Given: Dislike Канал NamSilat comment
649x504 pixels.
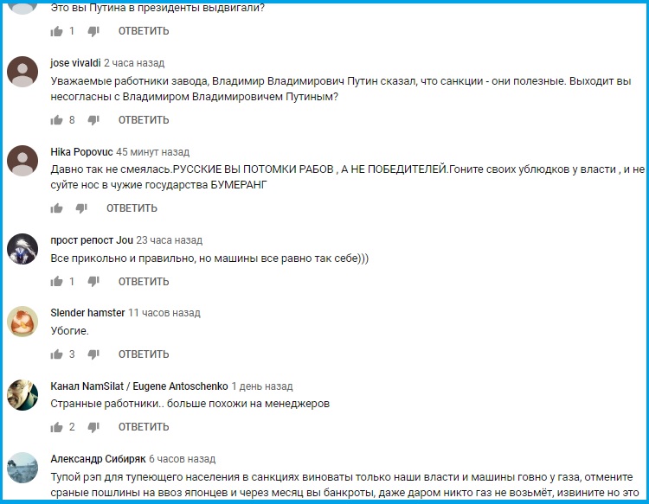Looking at the screenshot, I should pyautogui.click(x=93, y=427).
